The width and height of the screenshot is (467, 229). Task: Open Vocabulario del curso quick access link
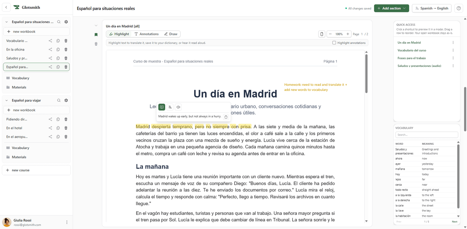tap(412, 50)
